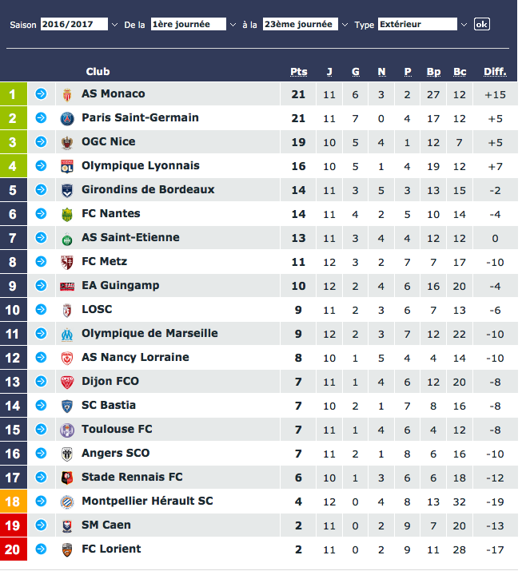The image size is (526, 571).
Task: Open the starting matchday '1ère journée' dropdown
Action: [x=194, y=25]
